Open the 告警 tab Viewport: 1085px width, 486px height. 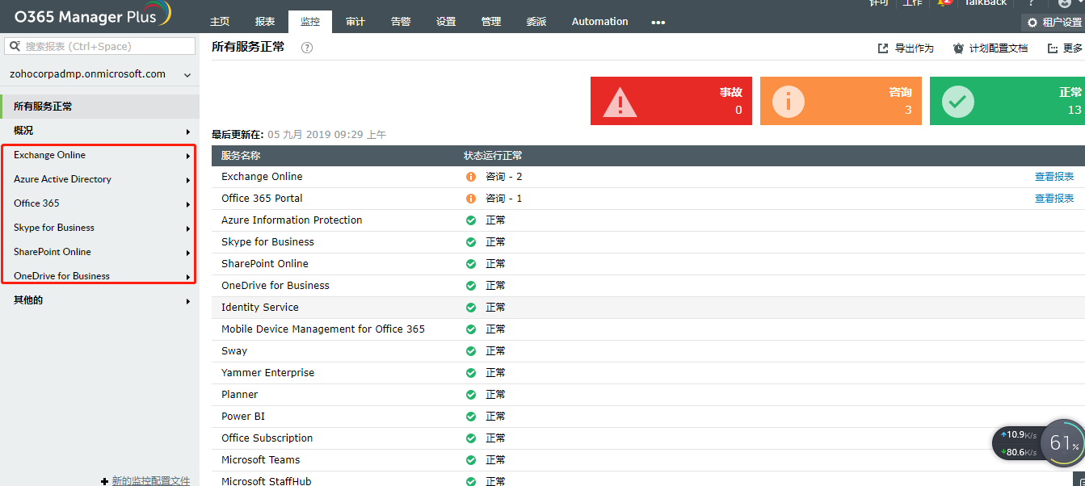click(401, 22)
